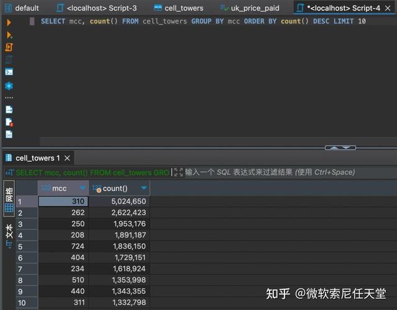Switch to the default tab

pyautogui.click(x=22, y=8)
